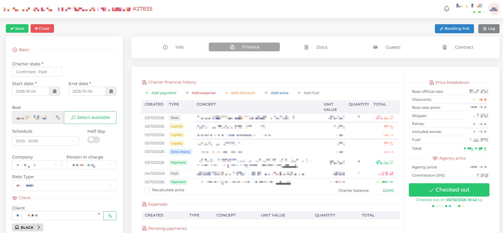Switch to the Finance tab

pos(244,47)
